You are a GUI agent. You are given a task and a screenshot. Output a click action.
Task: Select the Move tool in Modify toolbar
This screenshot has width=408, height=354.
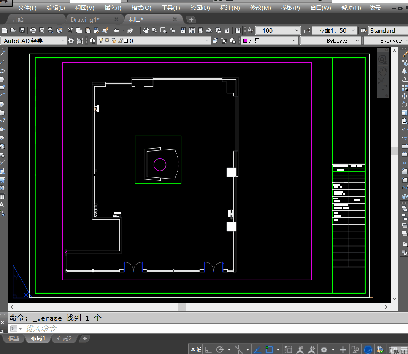point(405,96)
